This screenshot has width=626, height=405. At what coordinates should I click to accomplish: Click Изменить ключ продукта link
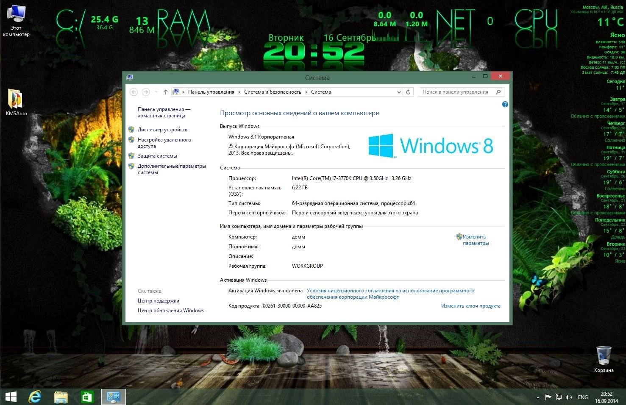tap(470, 306)
